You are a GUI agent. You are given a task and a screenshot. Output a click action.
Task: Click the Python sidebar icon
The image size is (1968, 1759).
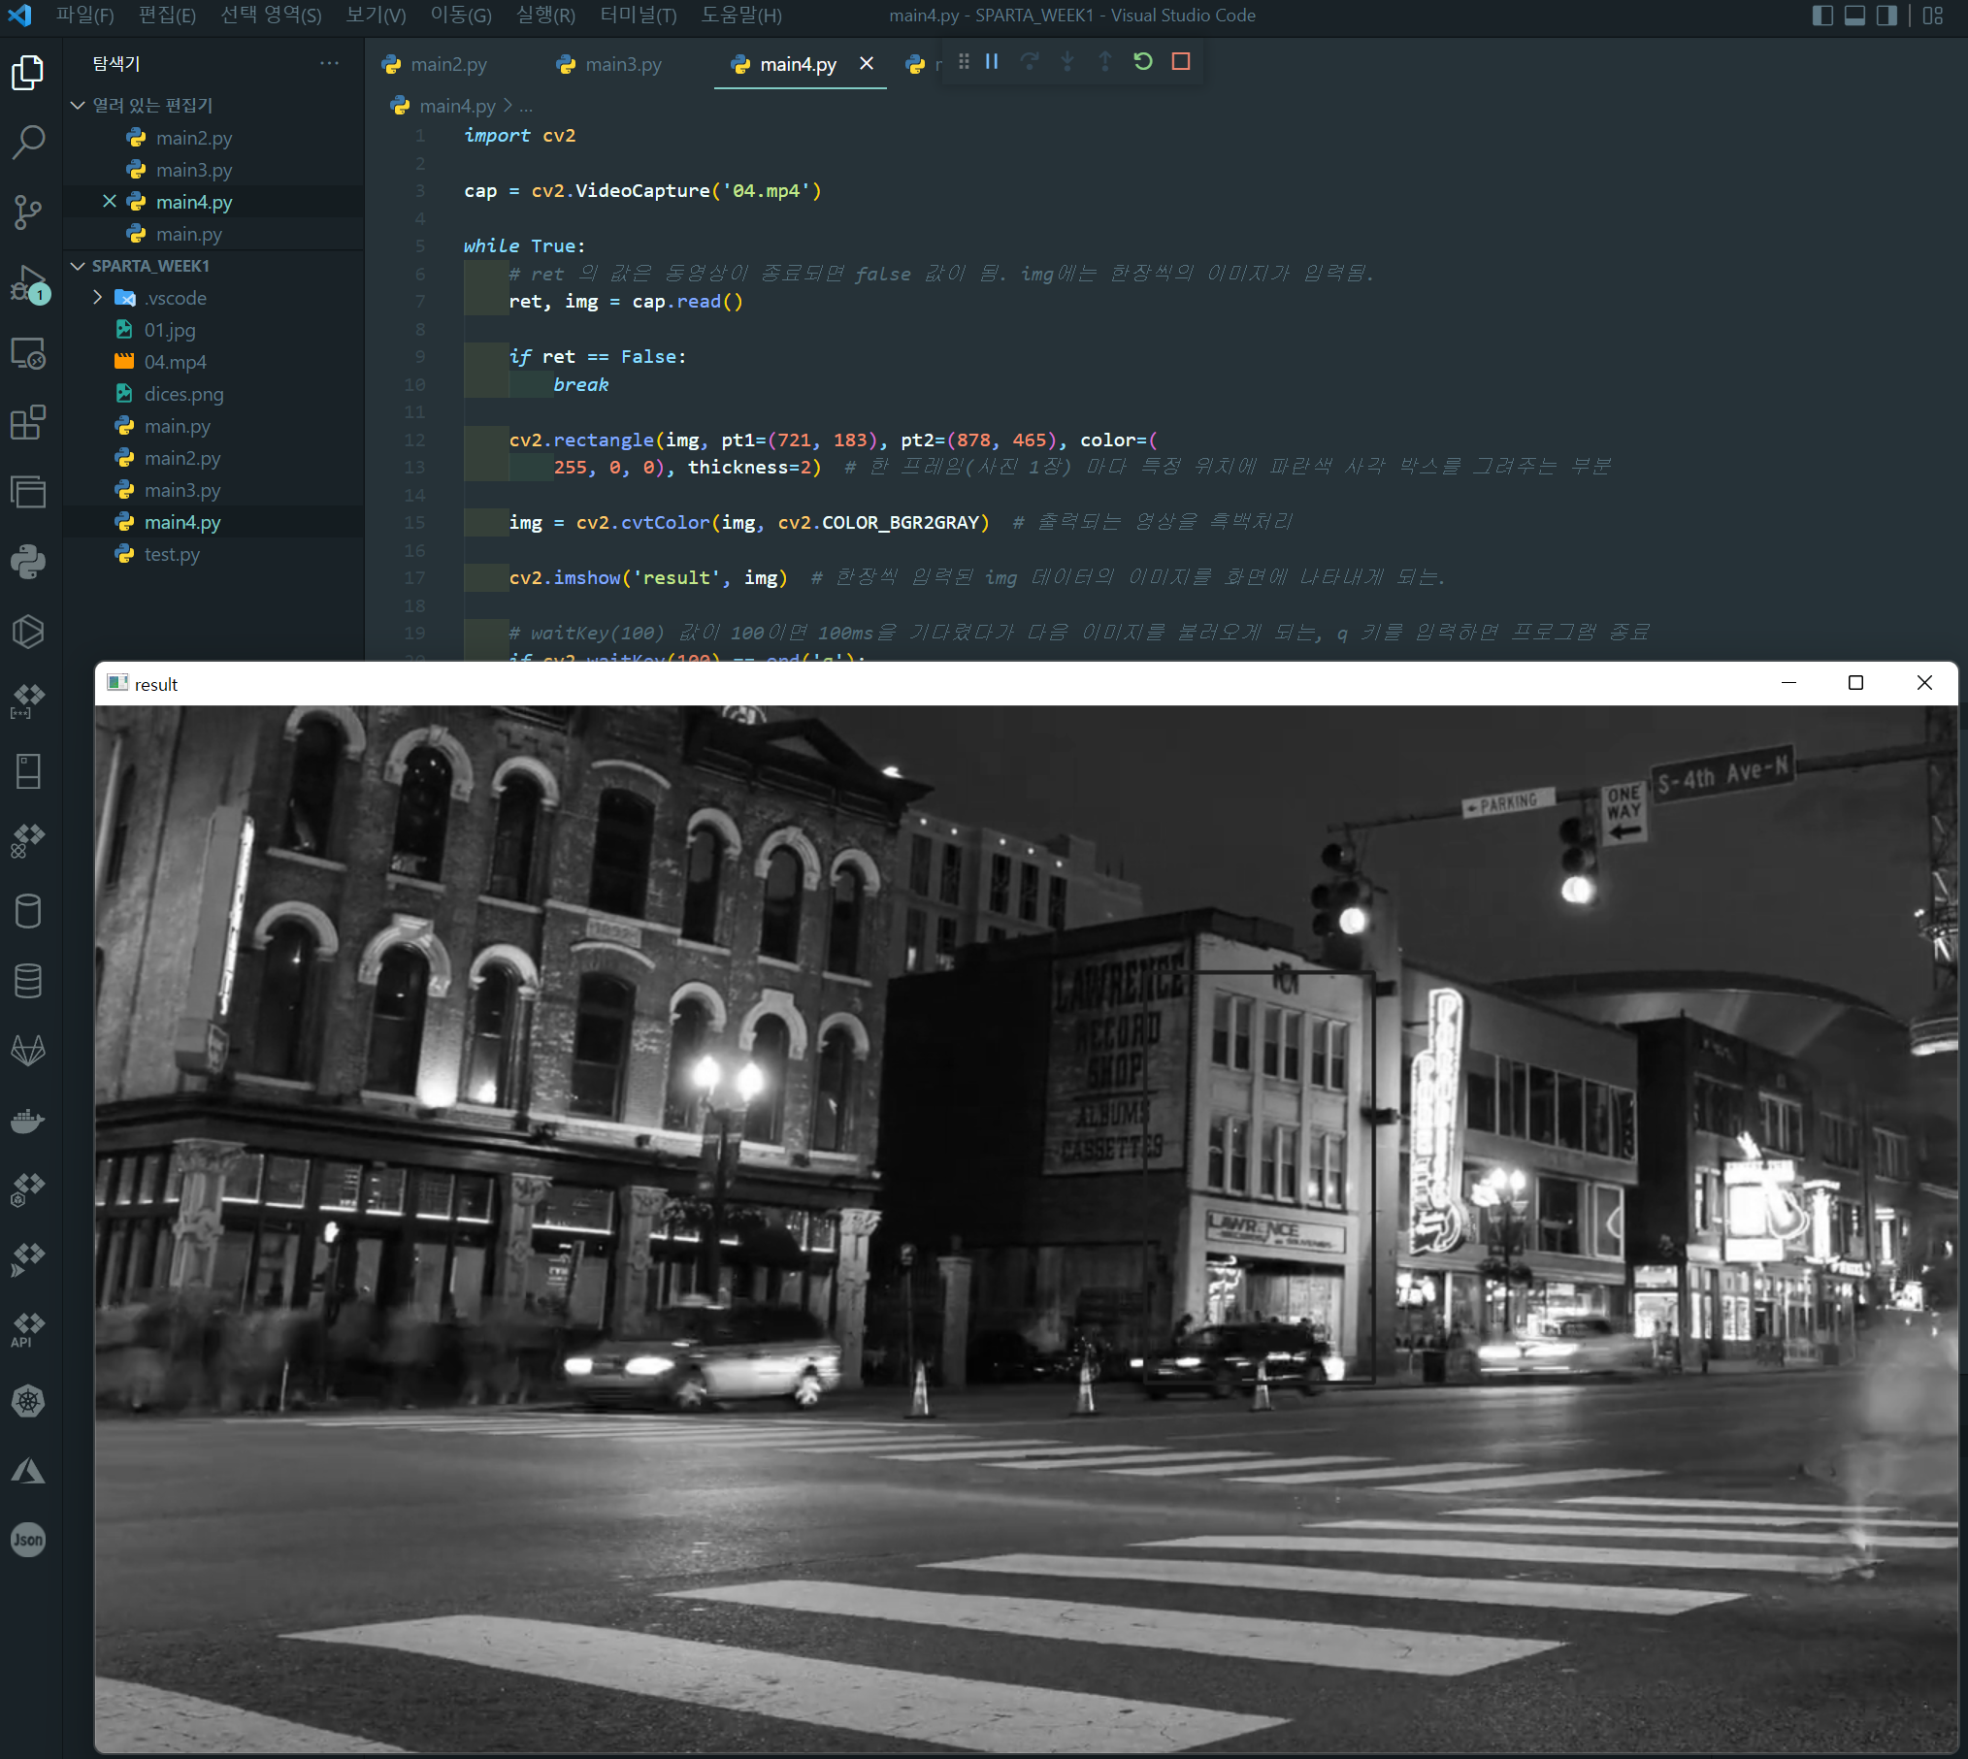point(28,562)
